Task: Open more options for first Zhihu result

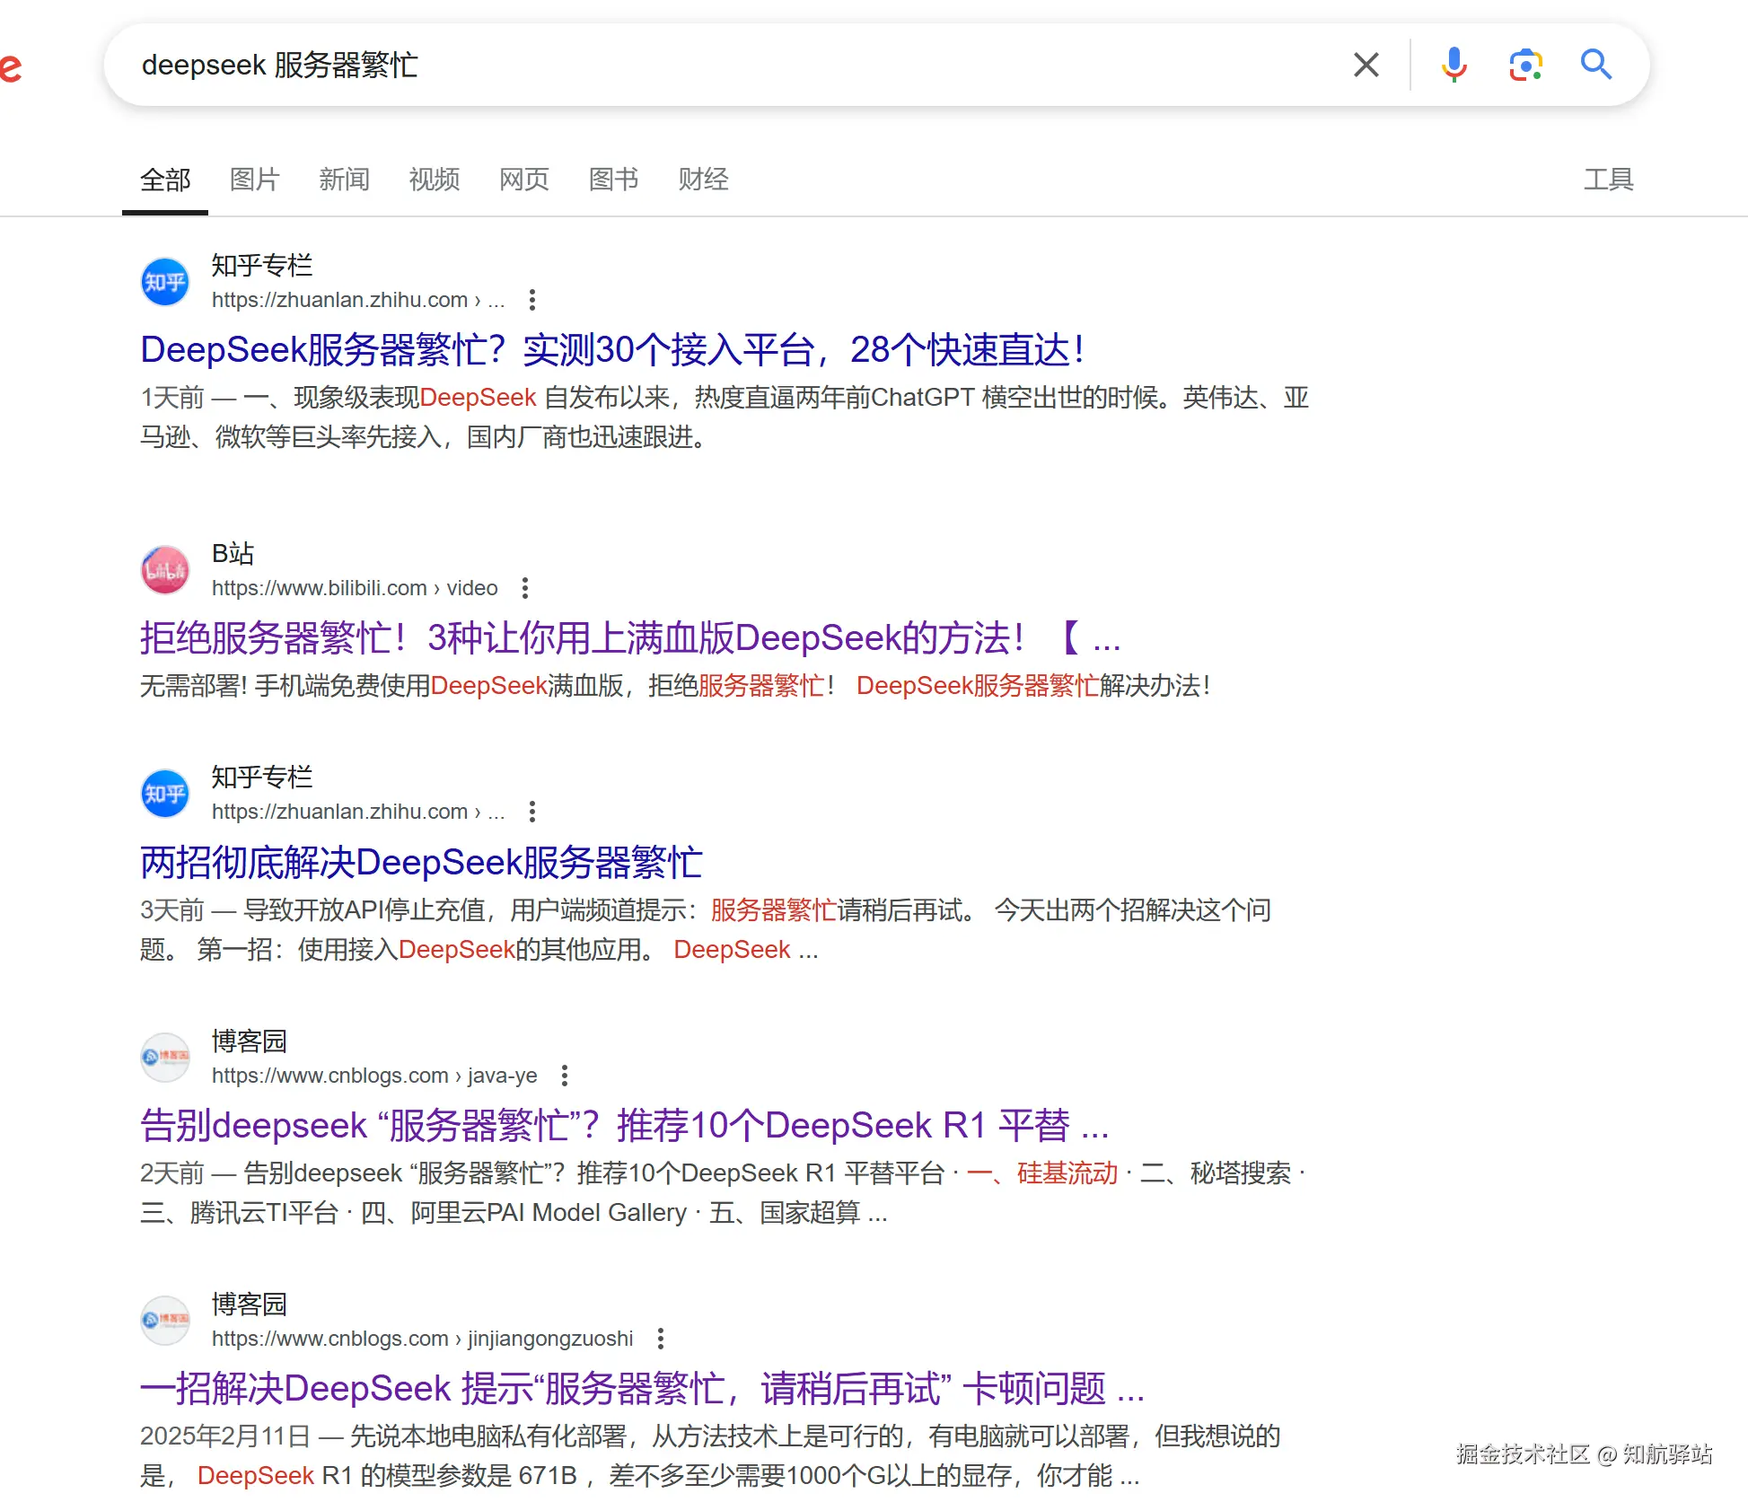Action: click(x=532, y=300)
